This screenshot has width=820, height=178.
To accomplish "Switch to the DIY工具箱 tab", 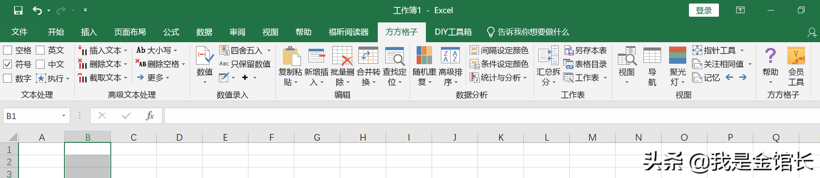I will pos(453,32).
